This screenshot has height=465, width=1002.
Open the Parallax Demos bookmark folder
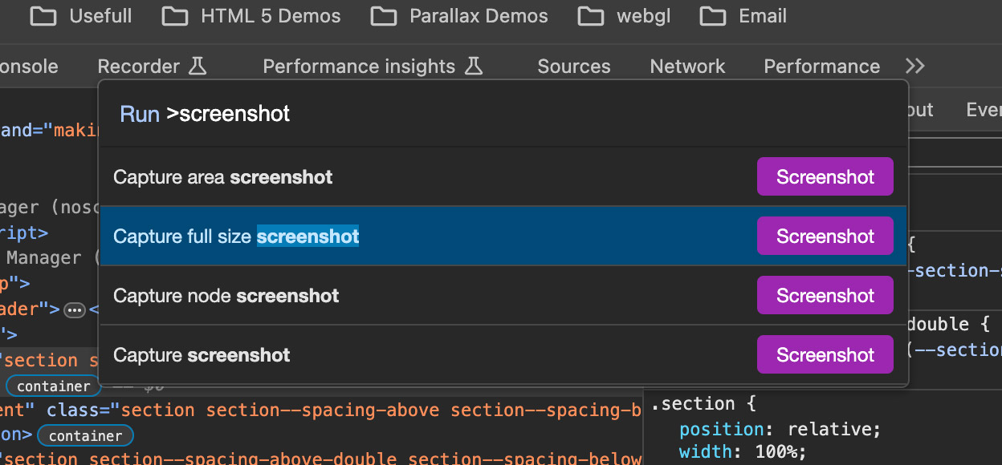coord(459,16)
